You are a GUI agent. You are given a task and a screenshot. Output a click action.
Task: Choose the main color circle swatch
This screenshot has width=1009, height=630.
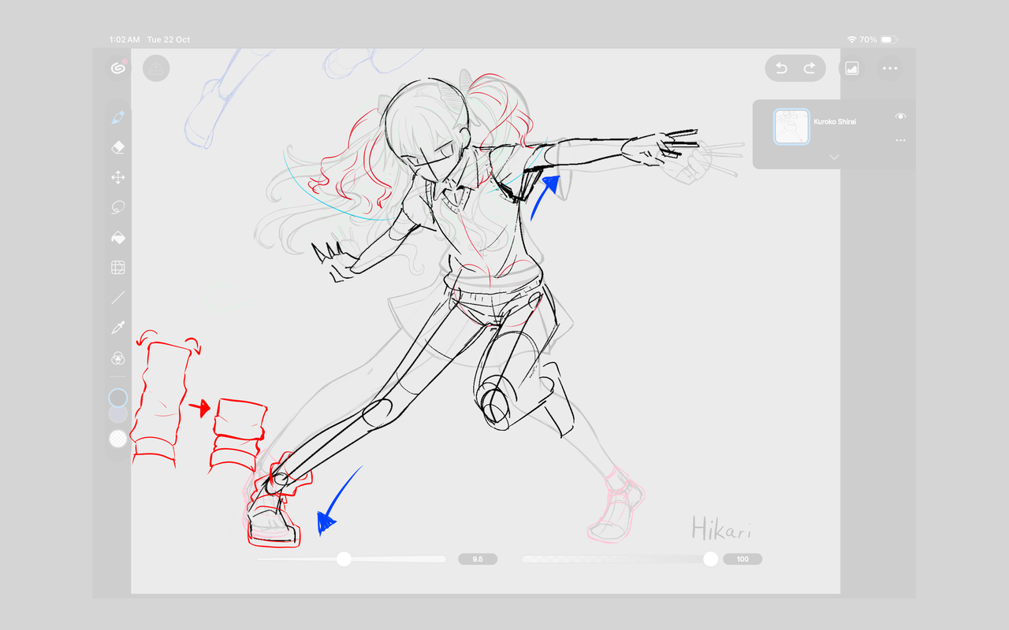click(x=118, y=398)
